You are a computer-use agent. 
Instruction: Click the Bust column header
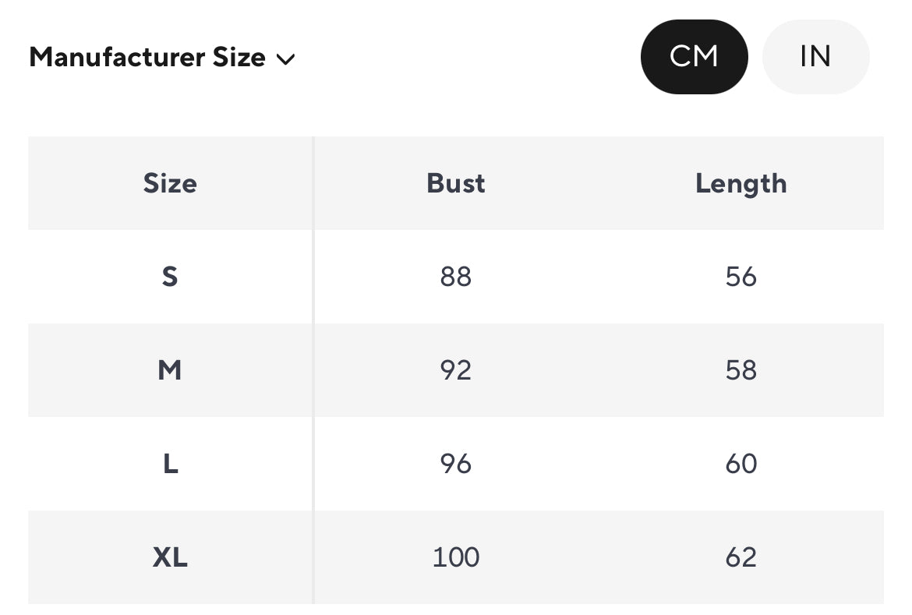point(455,184)
